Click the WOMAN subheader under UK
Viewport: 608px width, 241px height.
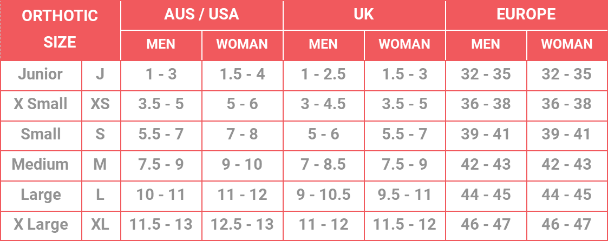click(x=404, y=45)
